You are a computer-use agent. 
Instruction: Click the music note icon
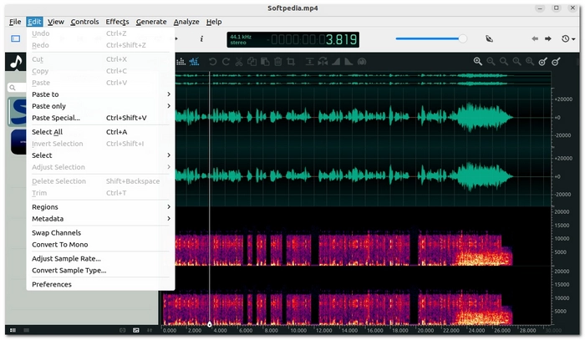pos(16,62)
